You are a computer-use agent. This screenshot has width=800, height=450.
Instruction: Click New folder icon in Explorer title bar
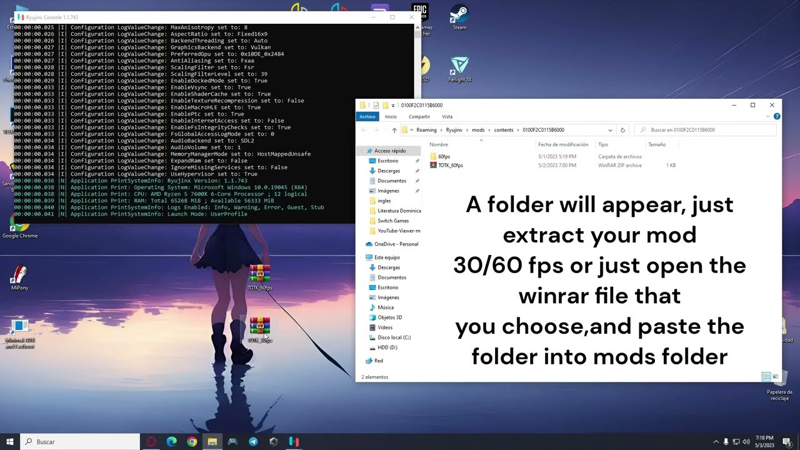(x=386, y=105)
